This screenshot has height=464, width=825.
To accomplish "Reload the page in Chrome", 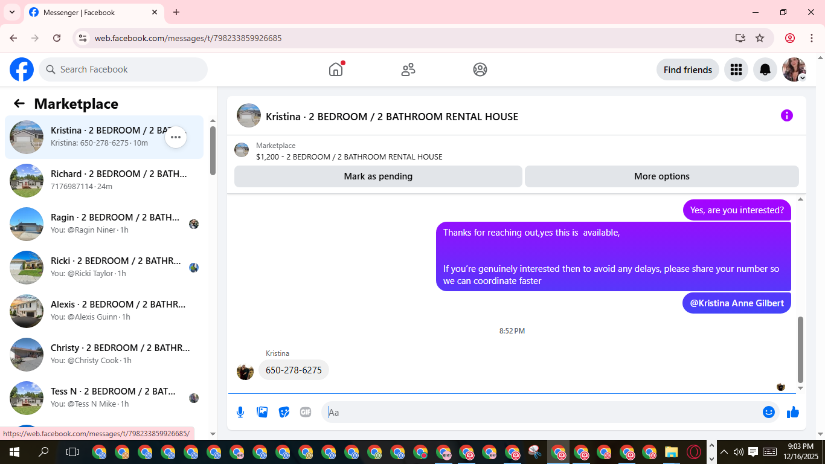I will point(57,38).
